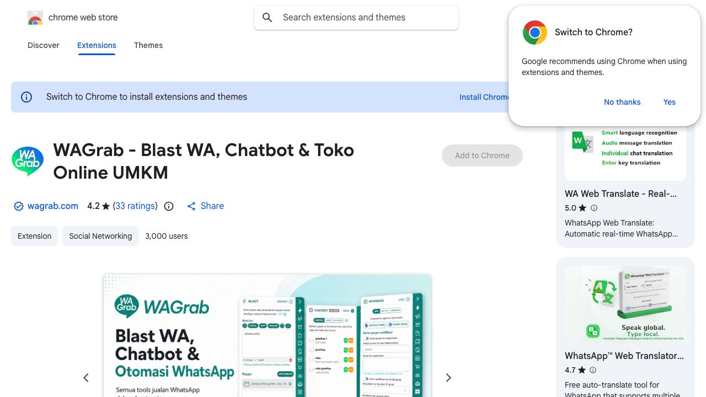Open the Extensions tab

97,45
